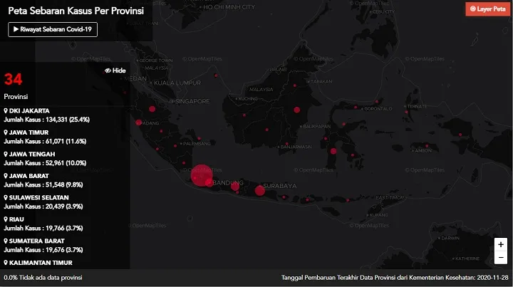
Task: Select DKI JAKARTA province entry
Action: 47,115
